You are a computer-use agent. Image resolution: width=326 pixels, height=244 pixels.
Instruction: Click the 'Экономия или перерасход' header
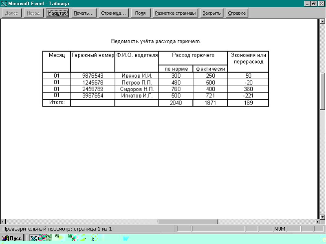click(249, 59)
